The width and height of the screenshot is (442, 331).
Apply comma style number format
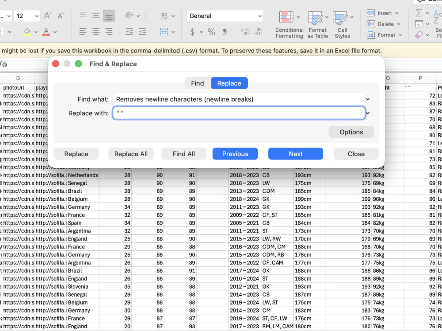click(x=225, y=32)
